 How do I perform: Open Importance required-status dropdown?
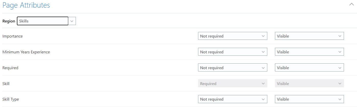[233, 36]
